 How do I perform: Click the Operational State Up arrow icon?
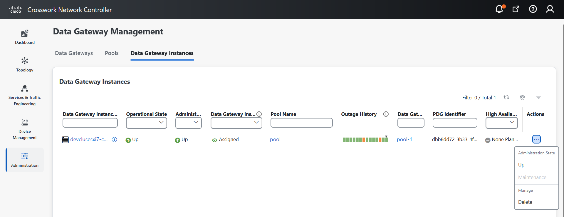pos(128,140)
